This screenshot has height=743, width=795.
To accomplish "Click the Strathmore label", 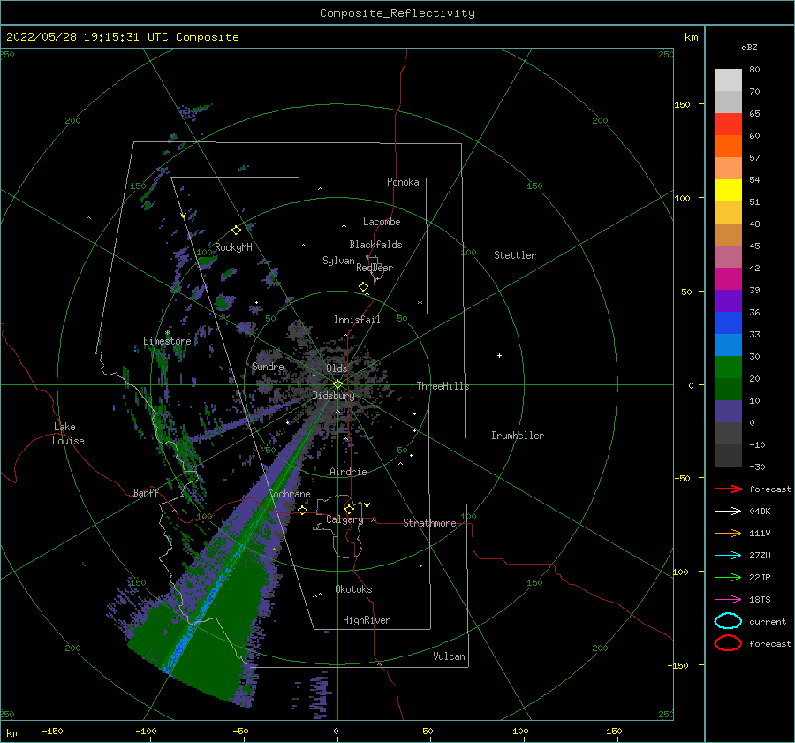I will (x=429, y=523).
